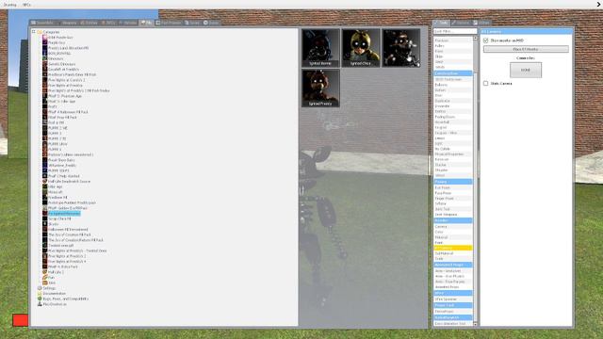The image size is (603, 339).
Task: Switch to the Entities spawn menu tab
Action: pyautogui.click(x=89, y=23)
